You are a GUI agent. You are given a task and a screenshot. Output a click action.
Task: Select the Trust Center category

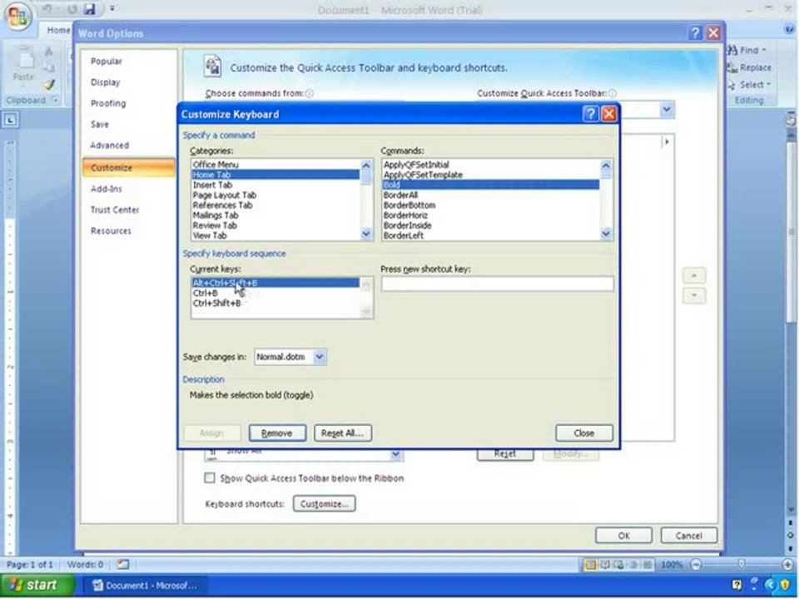click(115, 210)
